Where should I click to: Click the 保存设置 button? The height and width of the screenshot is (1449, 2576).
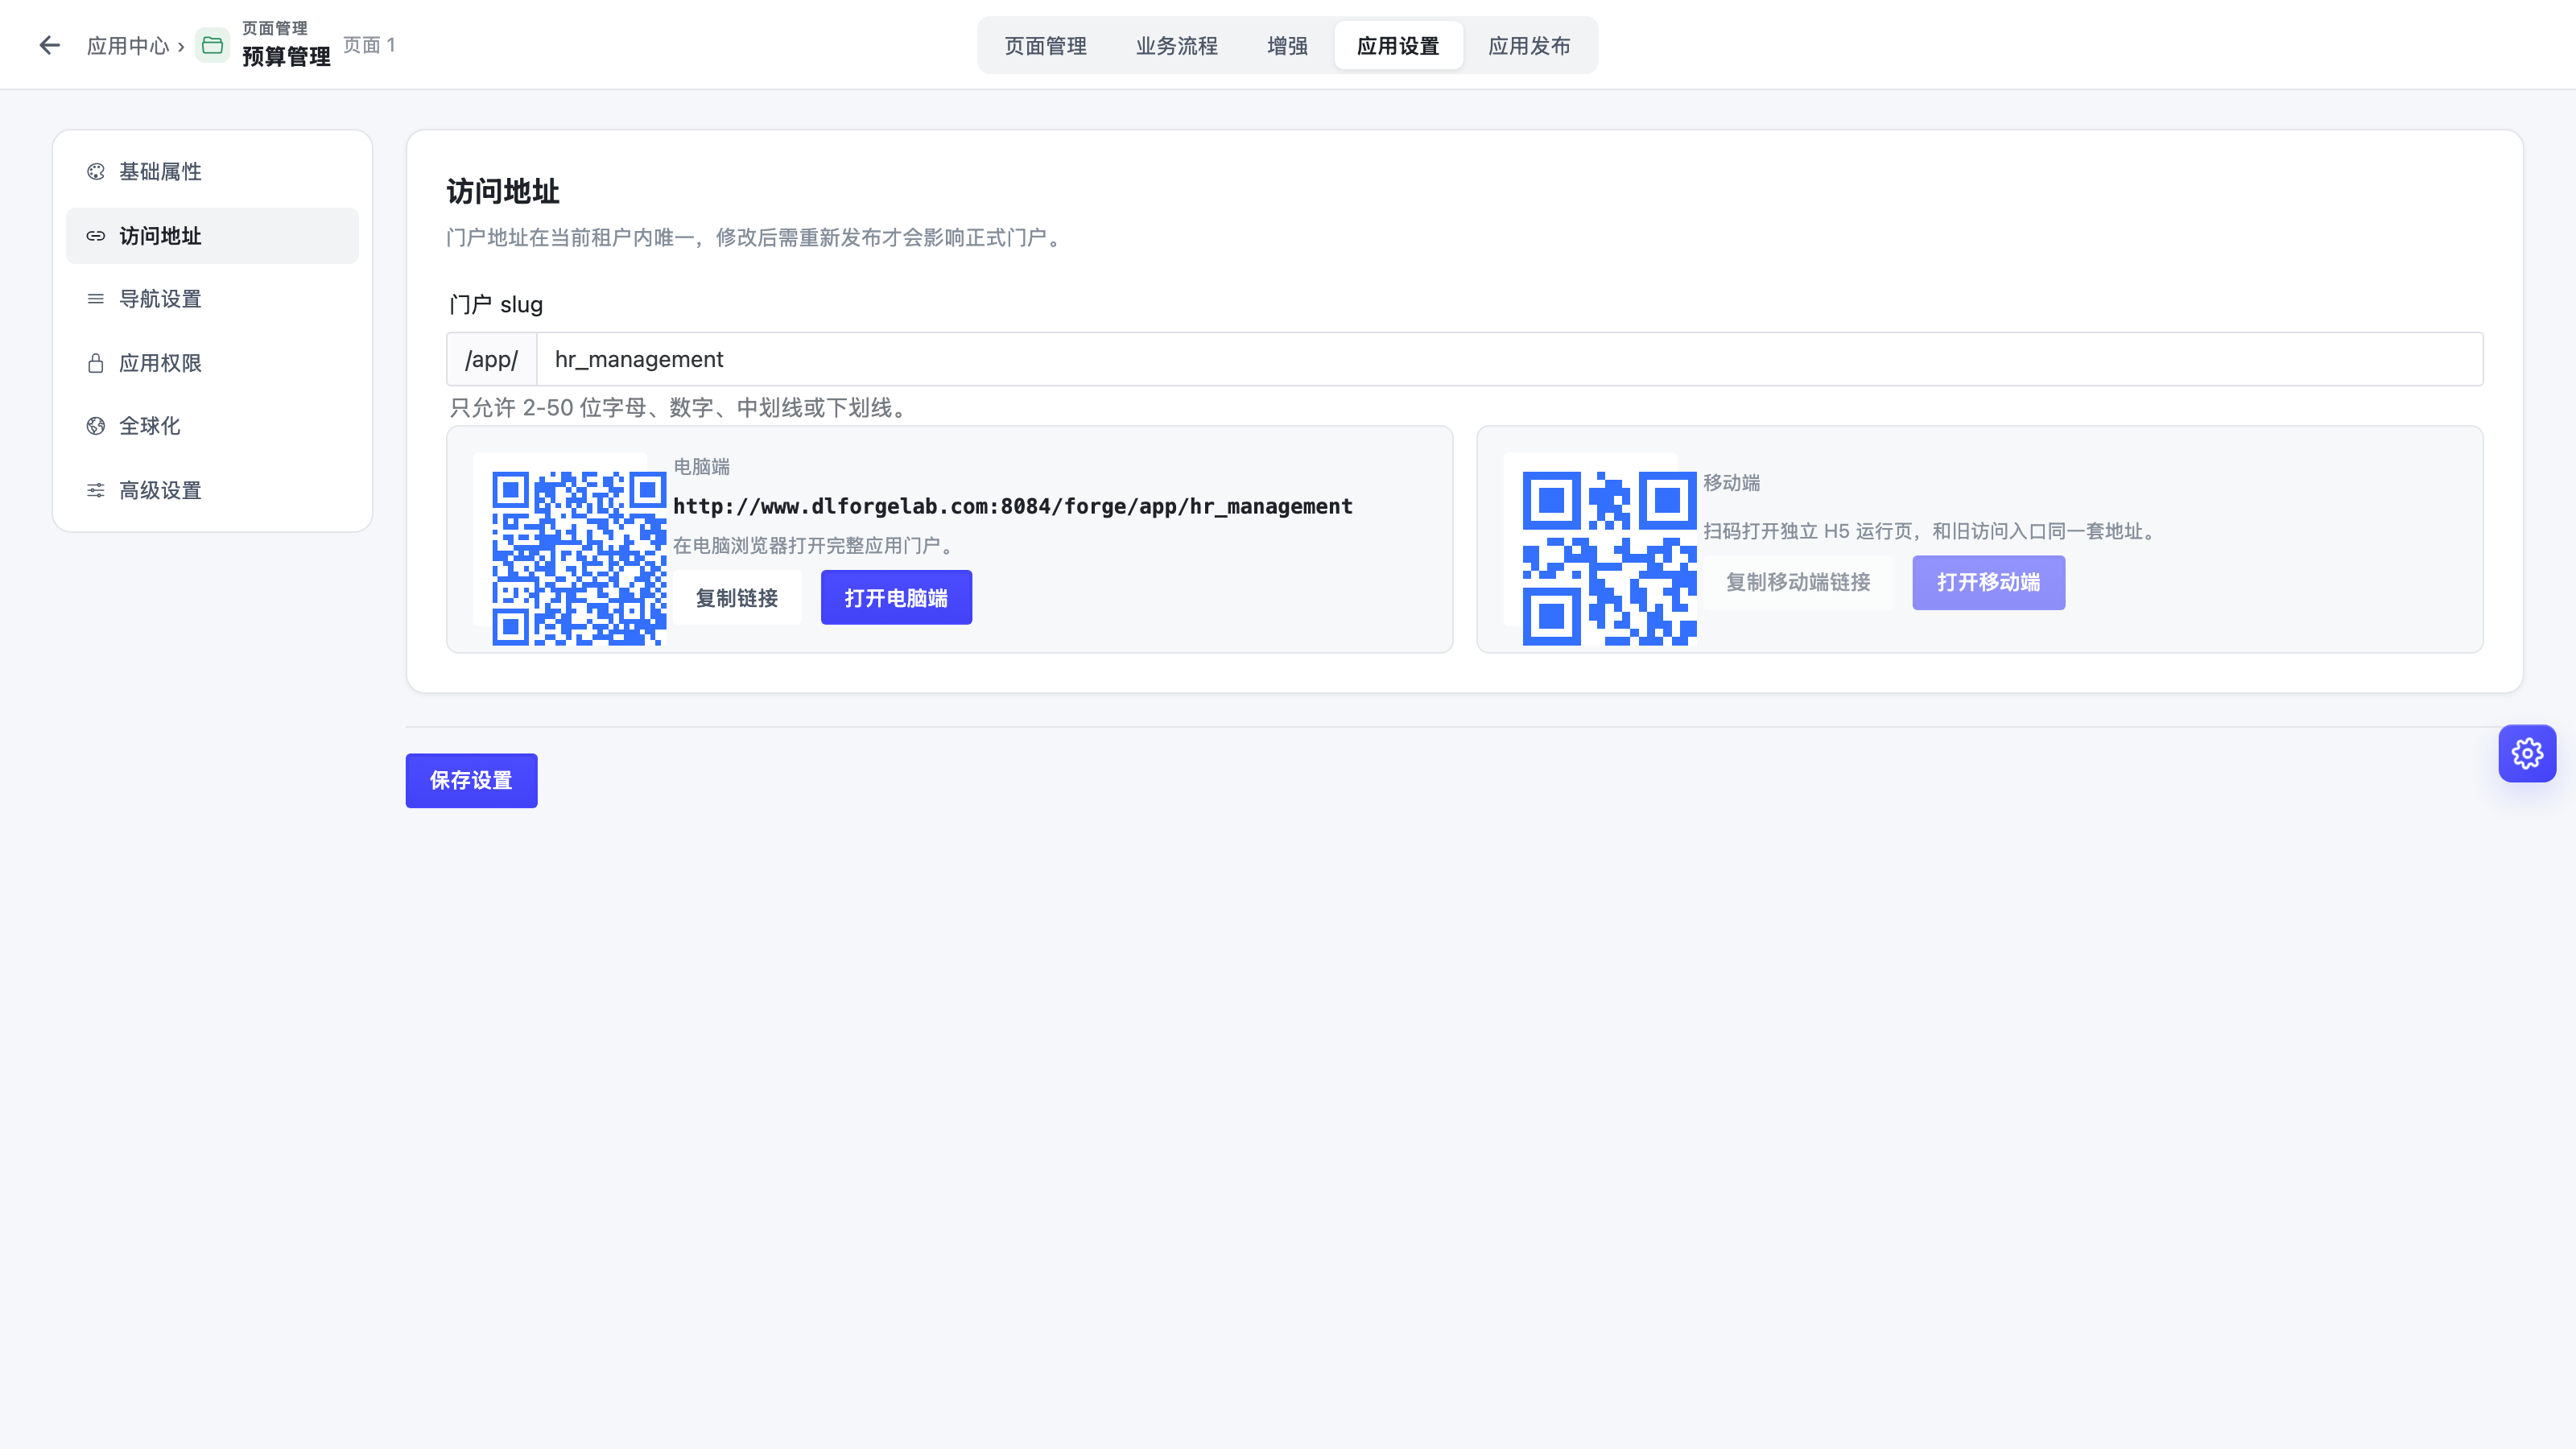(471, 780)
